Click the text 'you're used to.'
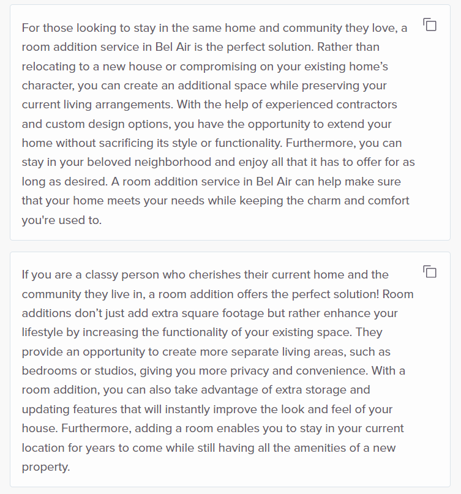 click(61, 220)
